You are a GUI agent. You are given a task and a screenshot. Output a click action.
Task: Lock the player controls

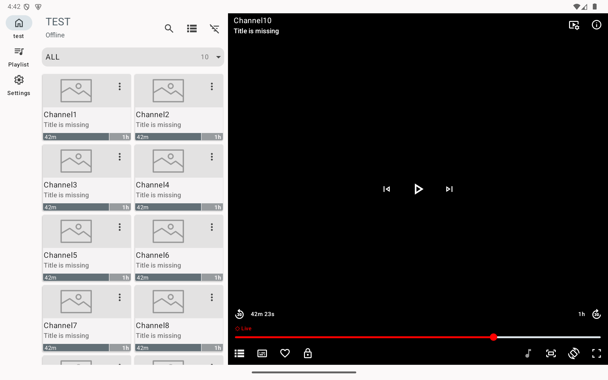coord(307,353)
